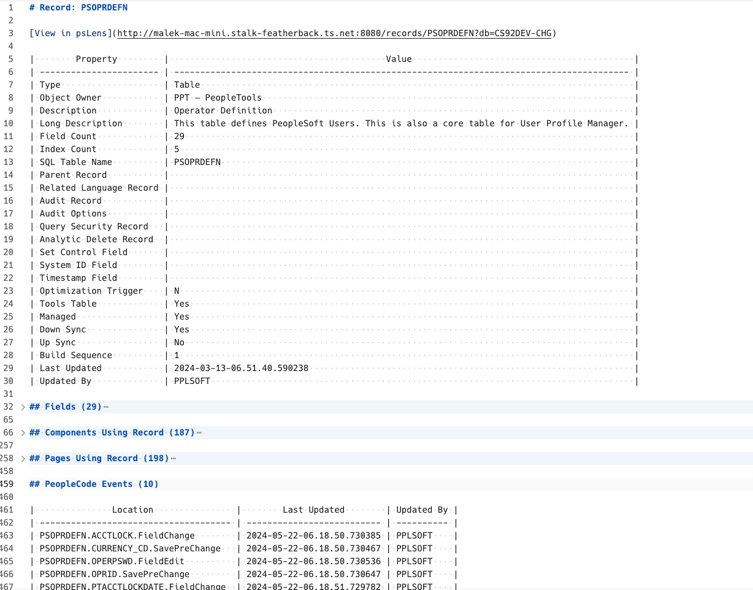Screen dimensions: 753x590
Task: Expand the folded Components Using Record section
Action: pos(23,433)
